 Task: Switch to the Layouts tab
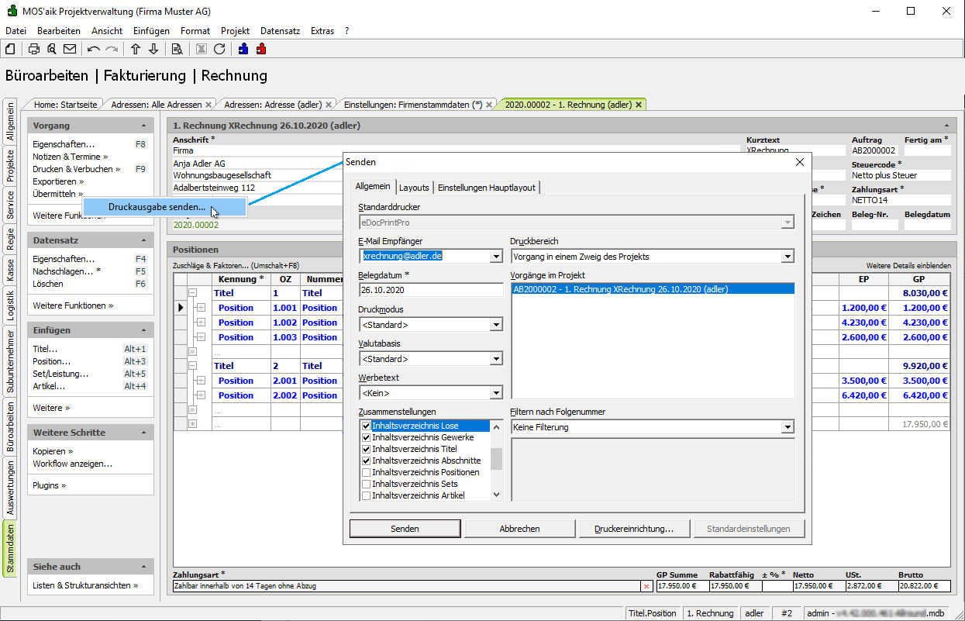click(414, 188)
